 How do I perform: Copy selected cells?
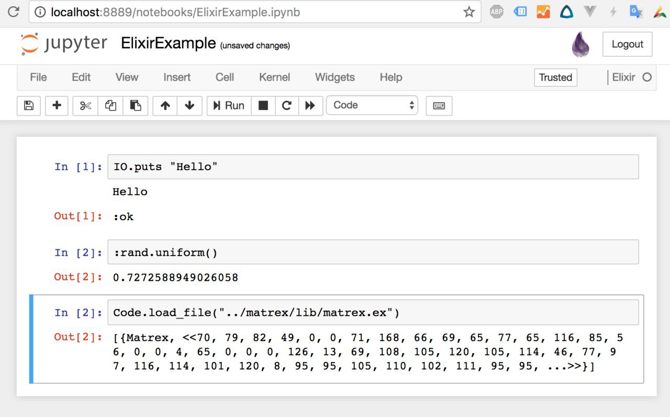tap(110, 105)
